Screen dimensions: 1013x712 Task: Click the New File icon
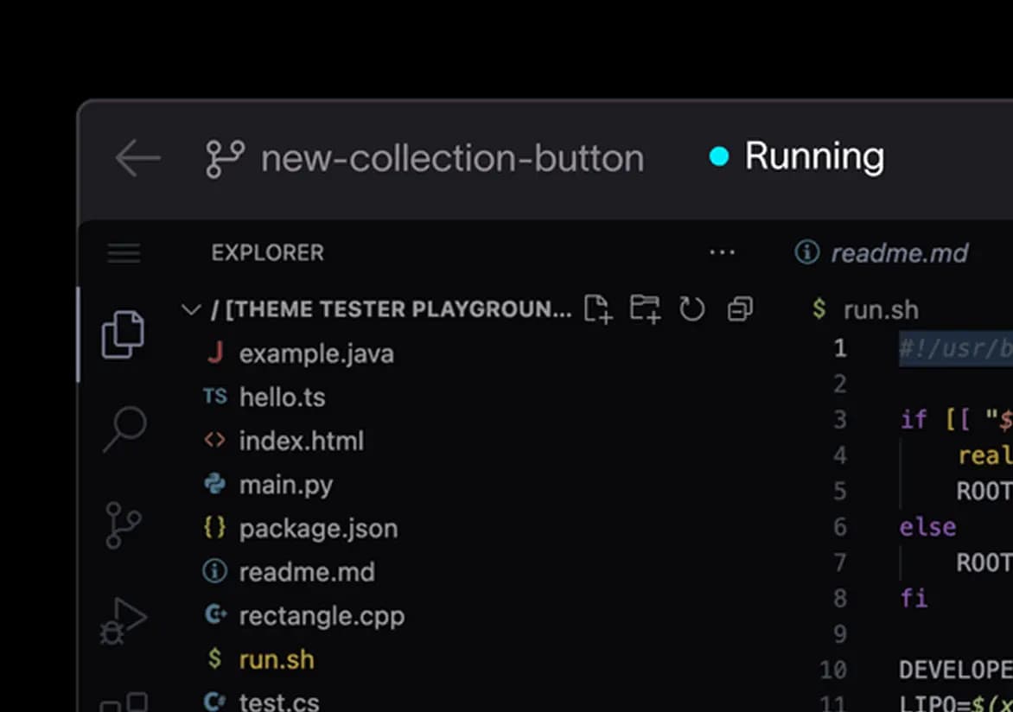(597, 308)
